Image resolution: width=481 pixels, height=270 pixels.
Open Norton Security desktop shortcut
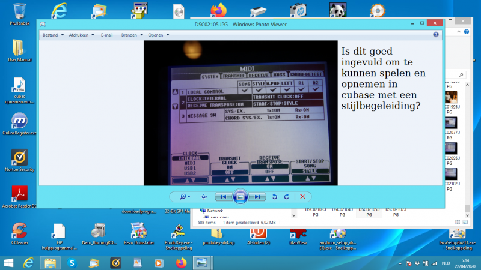click(20, 160)
